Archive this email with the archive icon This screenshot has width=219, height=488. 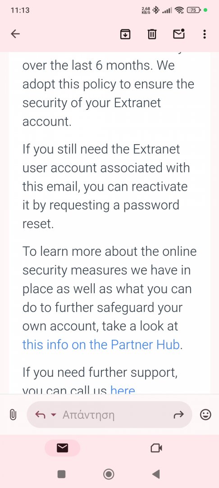point(125,34)
